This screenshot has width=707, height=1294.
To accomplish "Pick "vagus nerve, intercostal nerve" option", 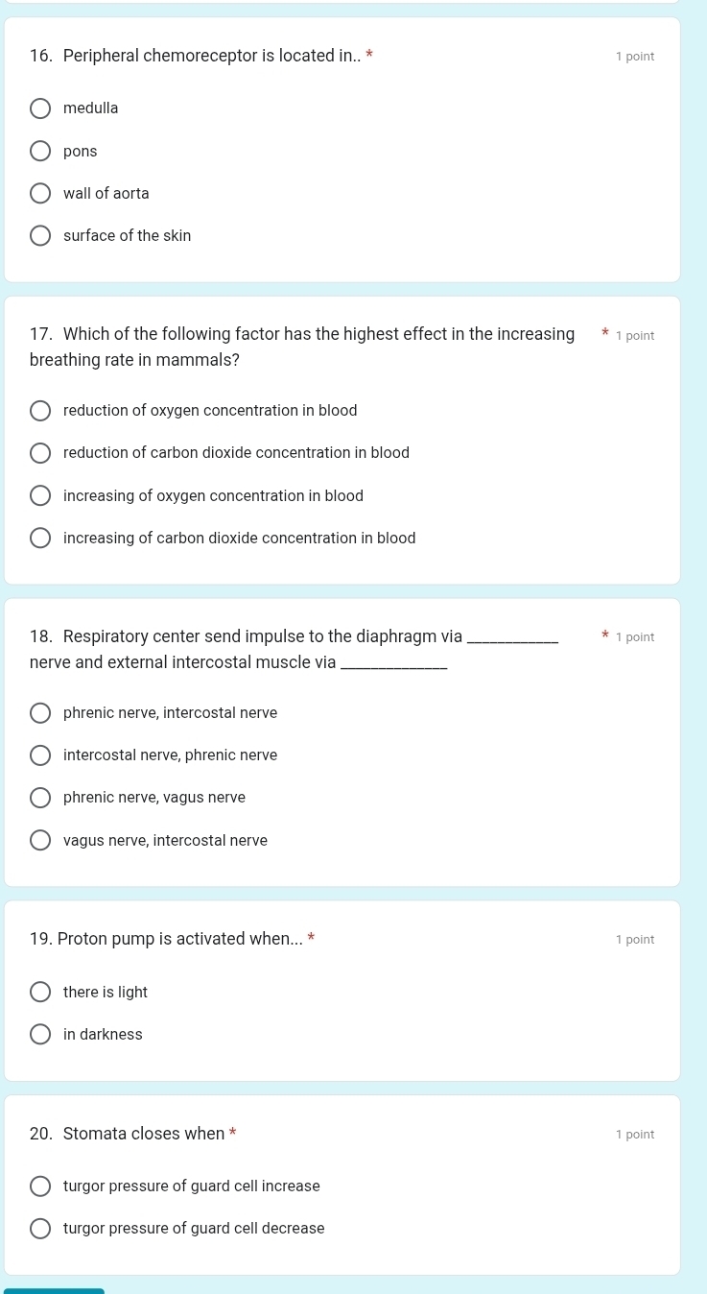I will 40,840.
